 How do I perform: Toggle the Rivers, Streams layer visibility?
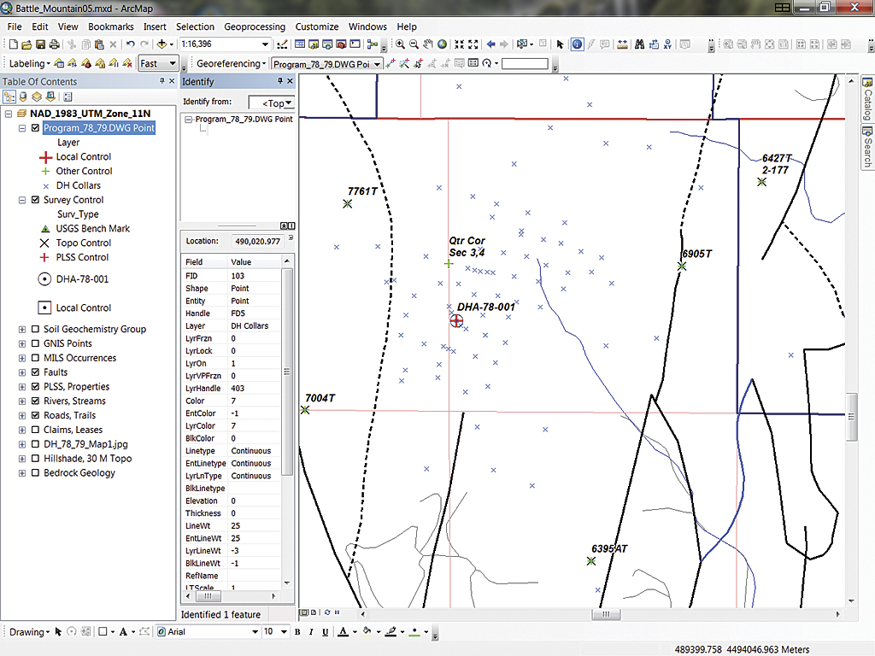[x=35, y=401]
